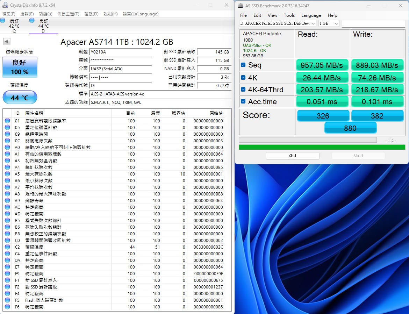
Task: Click the Abort button
Action: (x=358, y=156)
